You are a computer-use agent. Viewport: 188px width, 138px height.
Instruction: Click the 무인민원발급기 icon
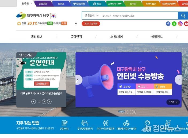point(85,123)
